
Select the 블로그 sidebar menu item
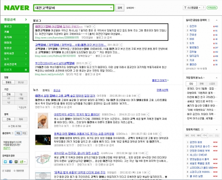click(15, 26)
